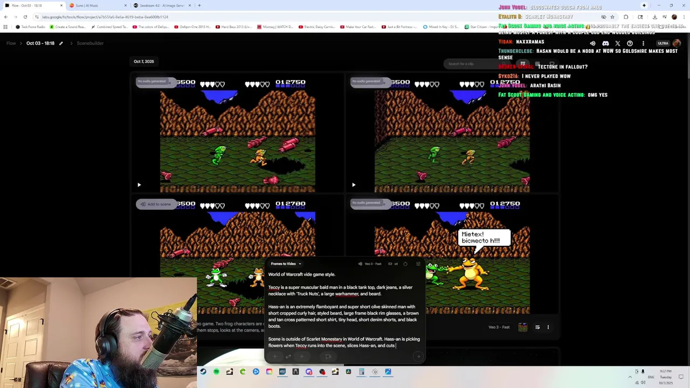Viewport: 690px width, 388px height.
Task: Open the header three-dot more menu
Action: (643, 43)
